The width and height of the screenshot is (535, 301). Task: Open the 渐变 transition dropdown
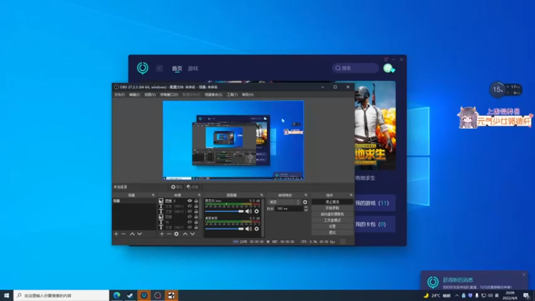point(284,202)
